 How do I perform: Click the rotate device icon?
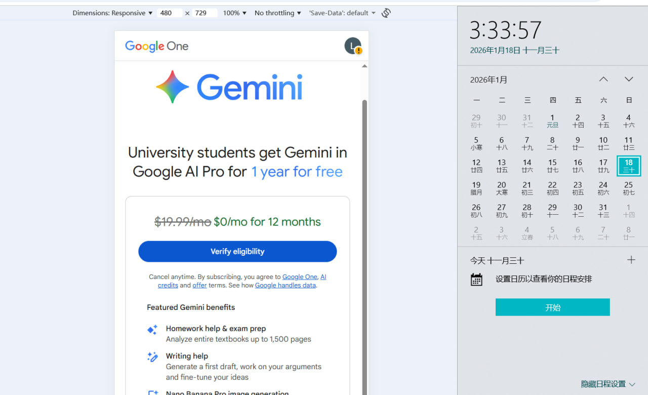386,13
